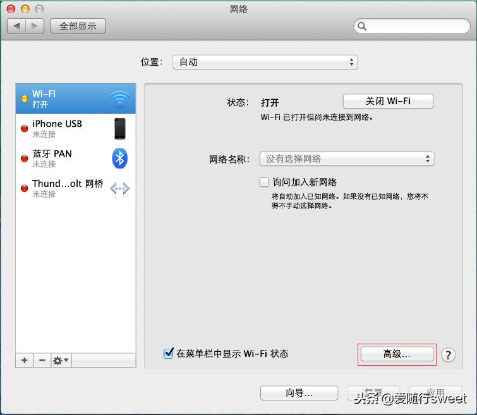Add a new network service with plus
Screen dimensions: 477x415
[25, 361]
